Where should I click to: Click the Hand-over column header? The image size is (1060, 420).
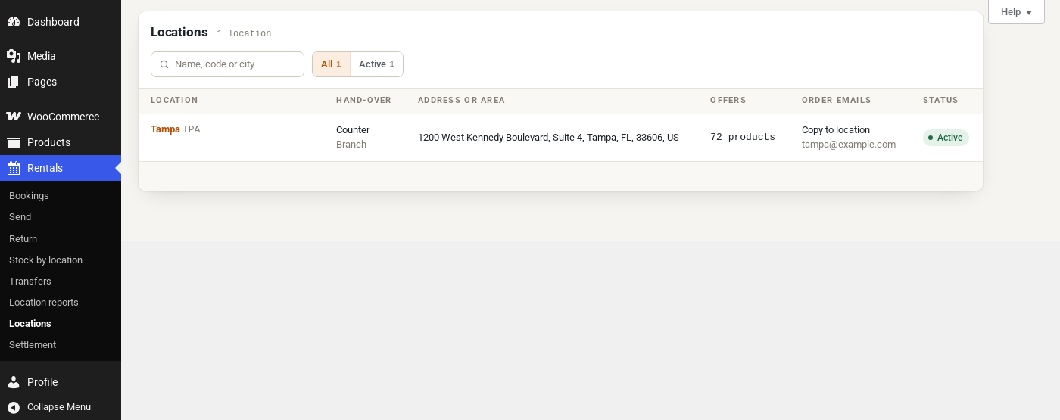[363, 101]
